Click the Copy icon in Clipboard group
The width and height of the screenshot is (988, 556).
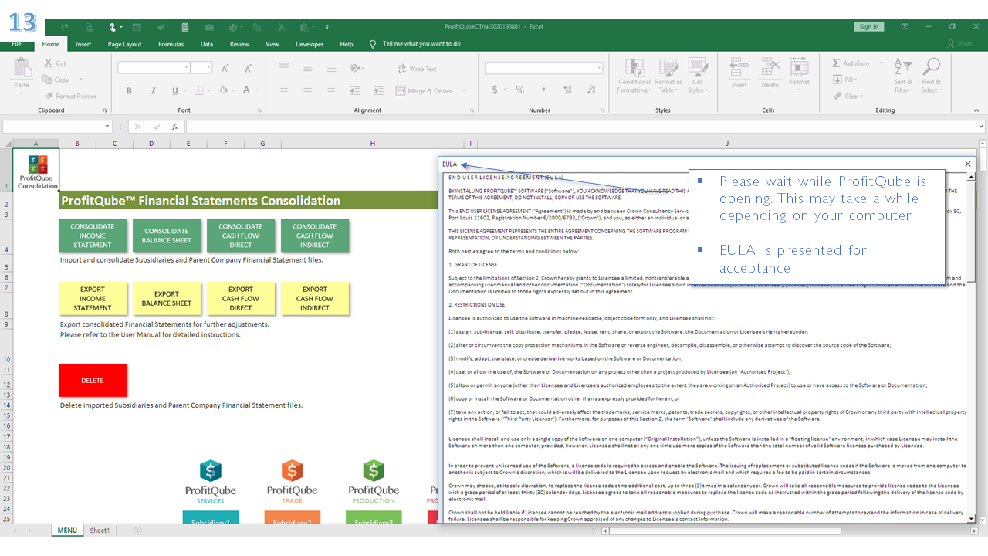click(x=46, y=80)
